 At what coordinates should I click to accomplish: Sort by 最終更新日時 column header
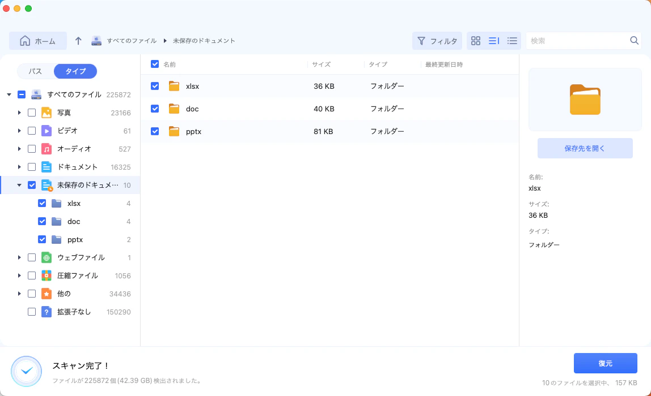pos(444,64)
